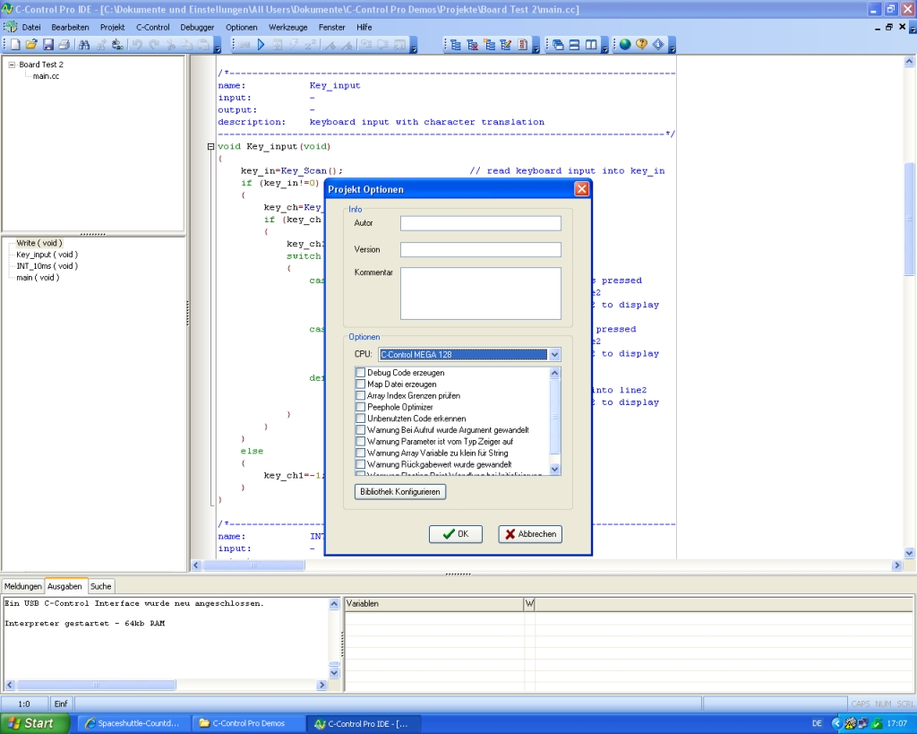Click the Replace text icon
Screen dimensions: 917x734
point(117,45)
